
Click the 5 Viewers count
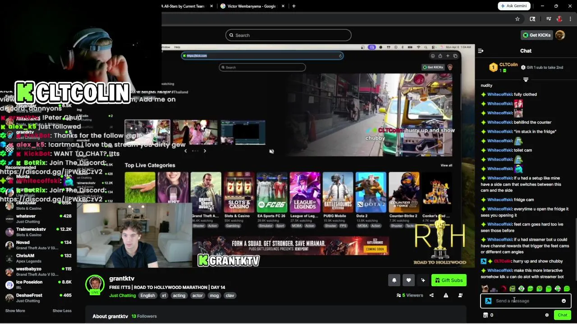(410, 295)
